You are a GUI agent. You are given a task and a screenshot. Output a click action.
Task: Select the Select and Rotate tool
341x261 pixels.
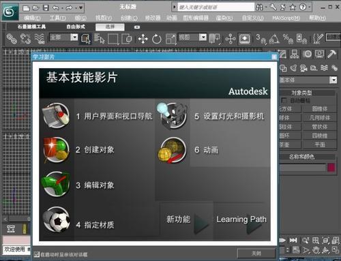pos(157,39)
